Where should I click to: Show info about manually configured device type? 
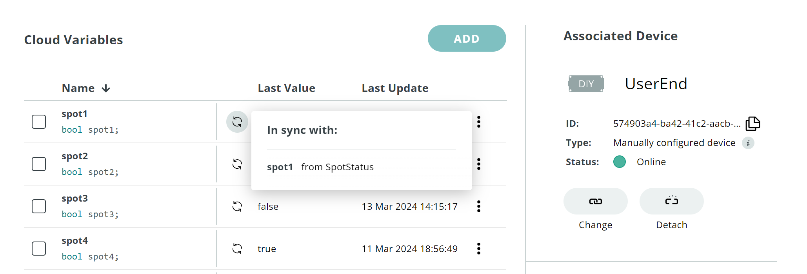[x=748, y=143]
